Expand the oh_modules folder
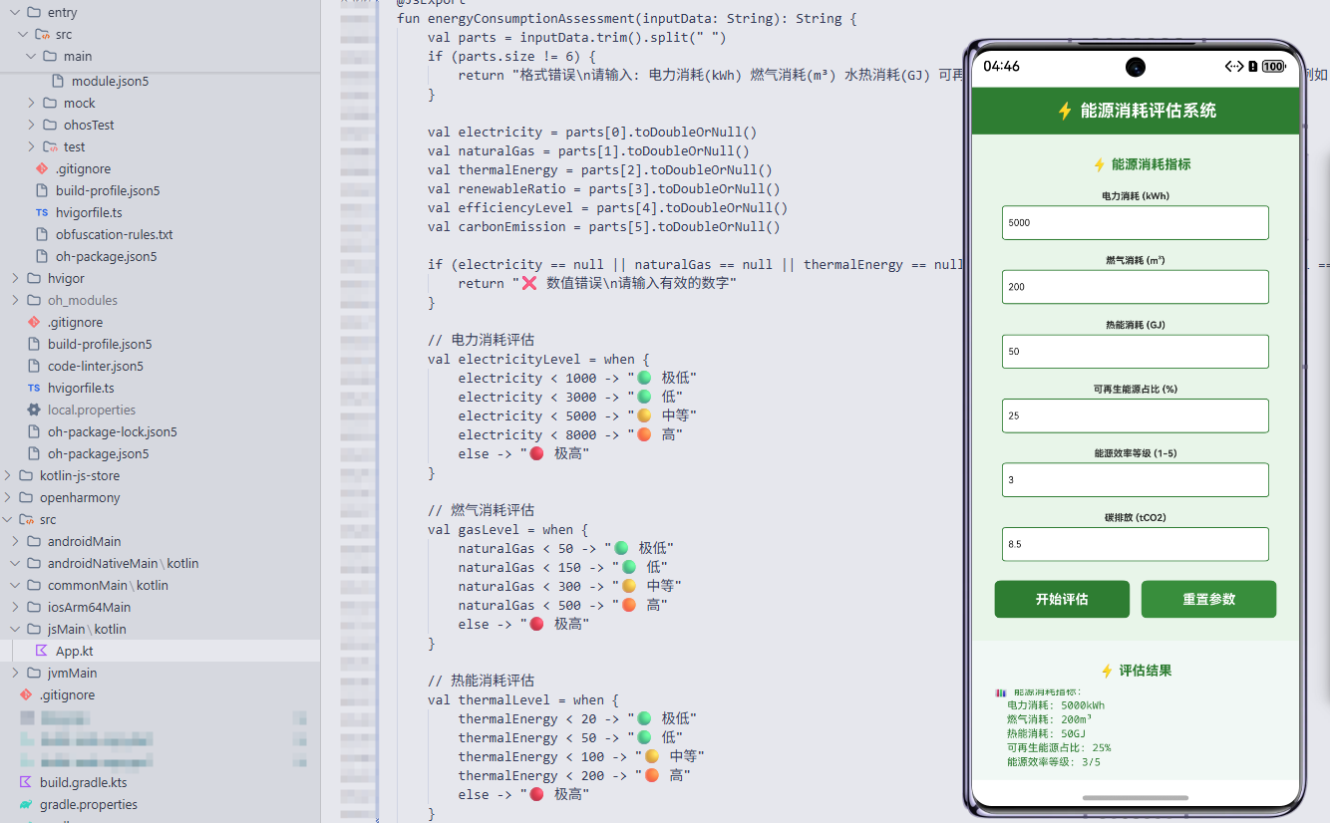The image size is (1330, 823). pyautogui.click(x=16, y=300)
